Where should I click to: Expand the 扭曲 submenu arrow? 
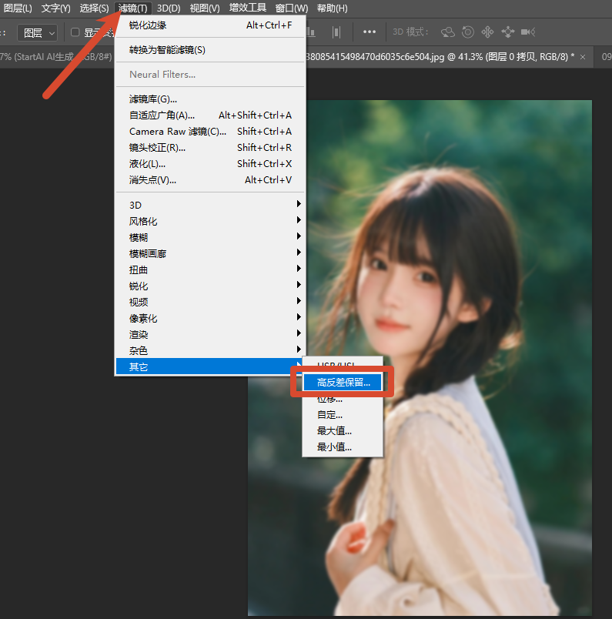coord(299,269)
